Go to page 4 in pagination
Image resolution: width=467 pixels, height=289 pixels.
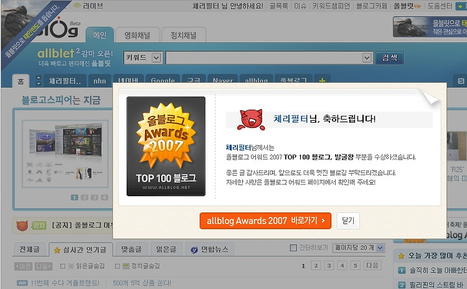pos(342,266)
